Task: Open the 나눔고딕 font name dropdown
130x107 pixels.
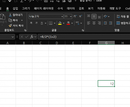Action: [x=62, y=16]
